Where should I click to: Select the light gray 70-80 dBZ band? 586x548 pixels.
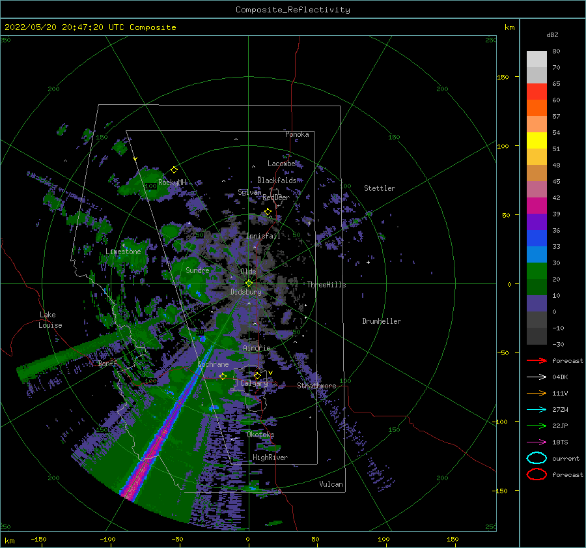pos(537,59)
